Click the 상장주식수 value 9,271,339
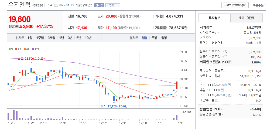 click(x=254, y=38)
